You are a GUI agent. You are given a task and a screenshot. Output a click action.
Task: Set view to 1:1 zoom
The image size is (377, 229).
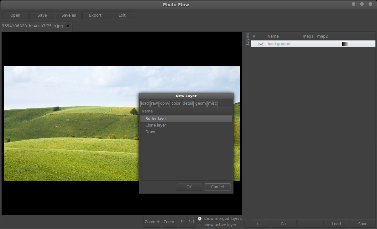click(191, 221)
